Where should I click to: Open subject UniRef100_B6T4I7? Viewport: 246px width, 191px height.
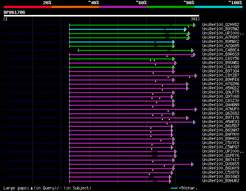click(221, 160)
